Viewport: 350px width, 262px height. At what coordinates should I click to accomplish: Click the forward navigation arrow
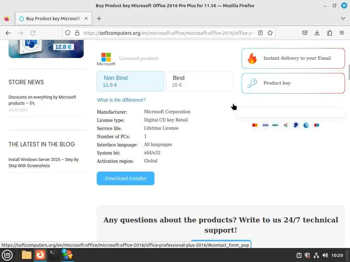21,33
